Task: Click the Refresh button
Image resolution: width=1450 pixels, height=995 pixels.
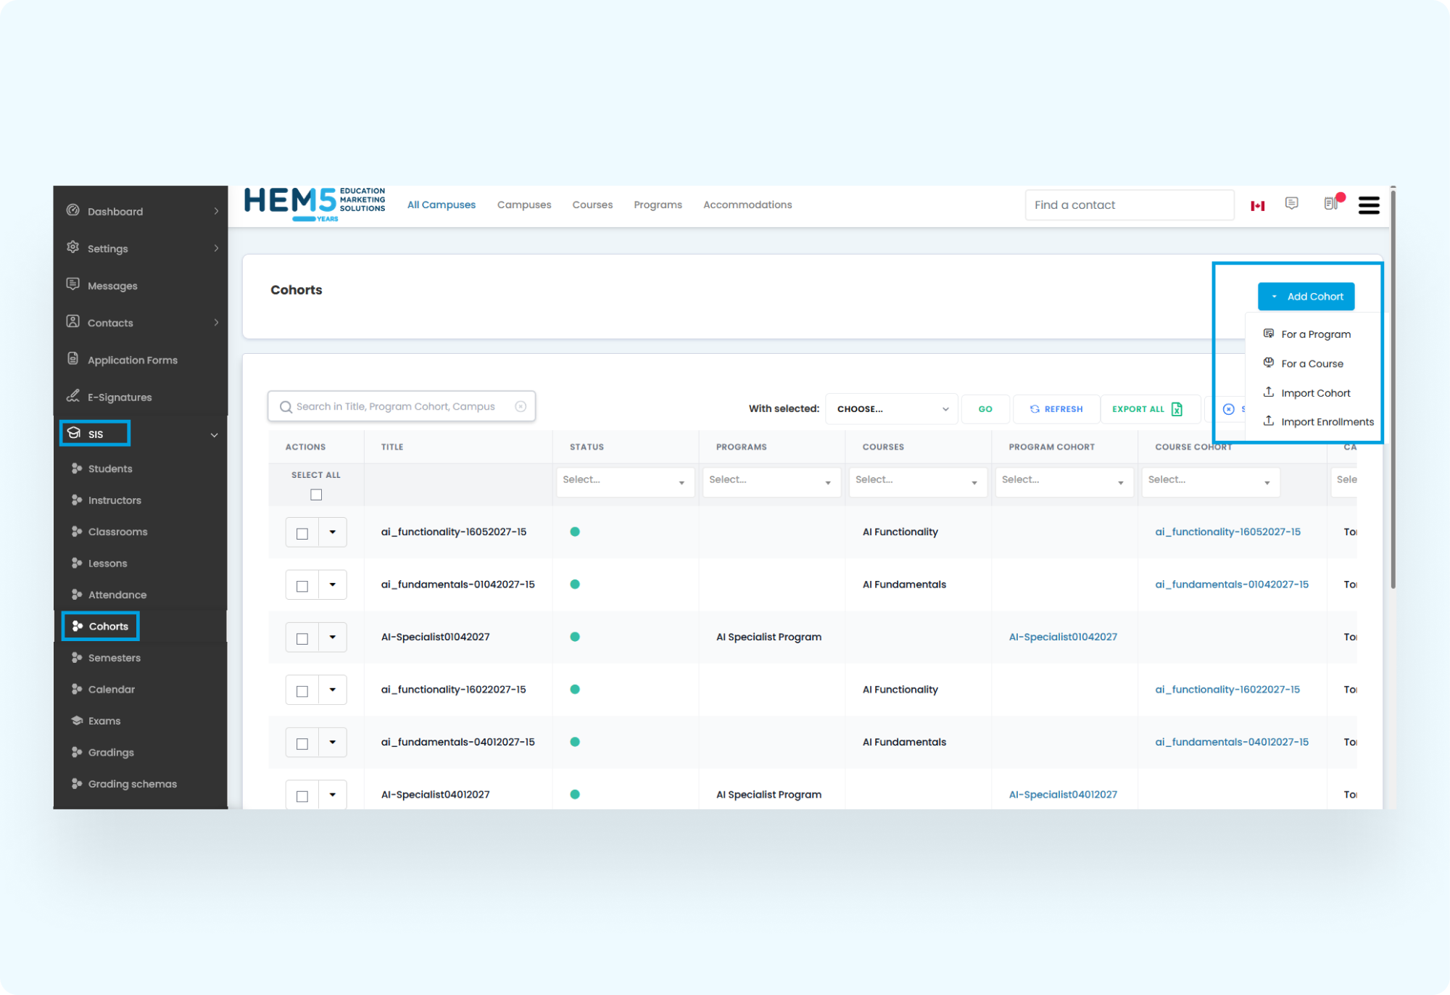Action: pyautogui.click(x=1056, y=409)
